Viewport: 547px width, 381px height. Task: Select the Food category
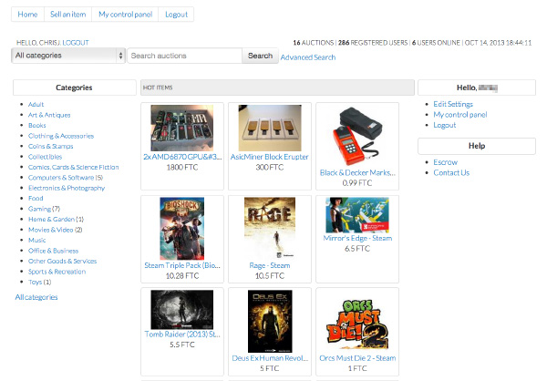pyautogui.click(x=36, y=198)
